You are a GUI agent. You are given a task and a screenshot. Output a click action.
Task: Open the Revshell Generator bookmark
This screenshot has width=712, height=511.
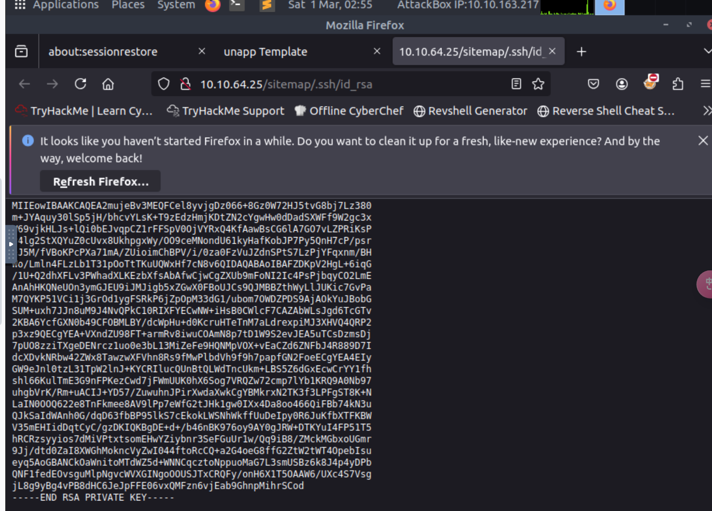pyautogui.click(x=470, y=111)
